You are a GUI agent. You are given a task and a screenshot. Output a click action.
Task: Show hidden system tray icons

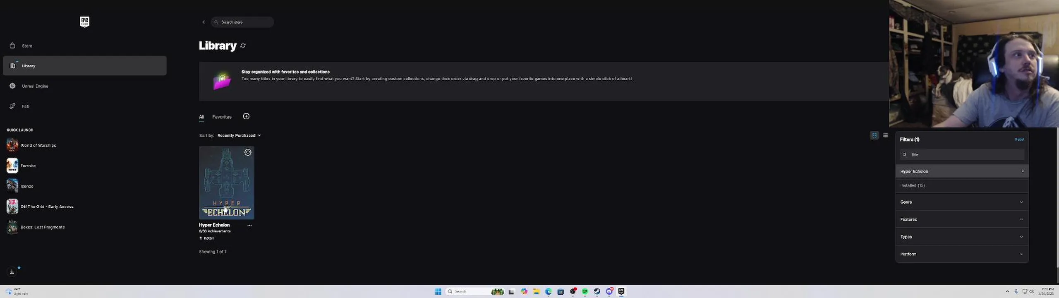click(x=1007, y=292)
